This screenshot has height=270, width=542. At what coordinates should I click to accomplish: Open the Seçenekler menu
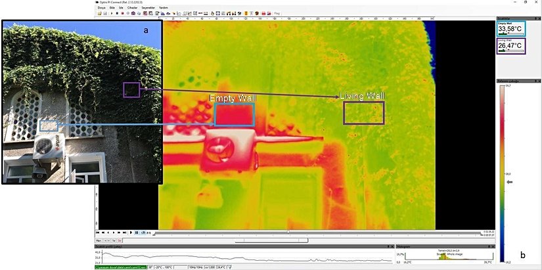coord(148,7)
